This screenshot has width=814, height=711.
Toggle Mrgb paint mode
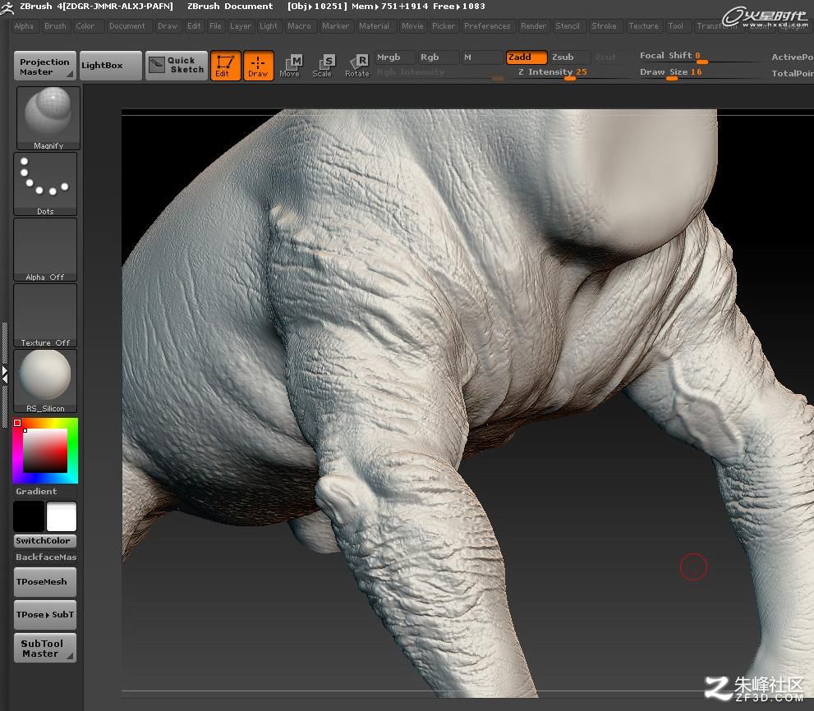coord(394,57)
